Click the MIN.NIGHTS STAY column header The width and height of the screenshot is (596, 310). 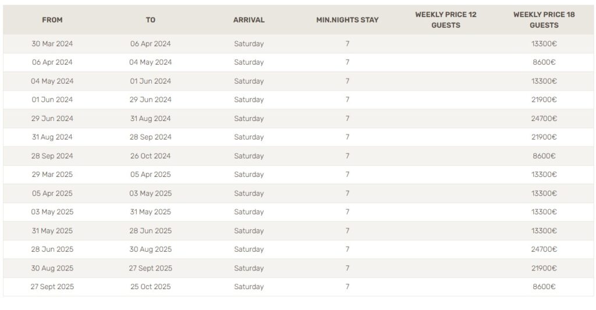point(347,20)
